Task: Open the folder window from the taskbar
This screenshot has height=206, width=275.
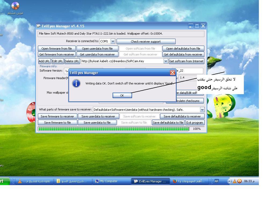Action: click(73, 181)
